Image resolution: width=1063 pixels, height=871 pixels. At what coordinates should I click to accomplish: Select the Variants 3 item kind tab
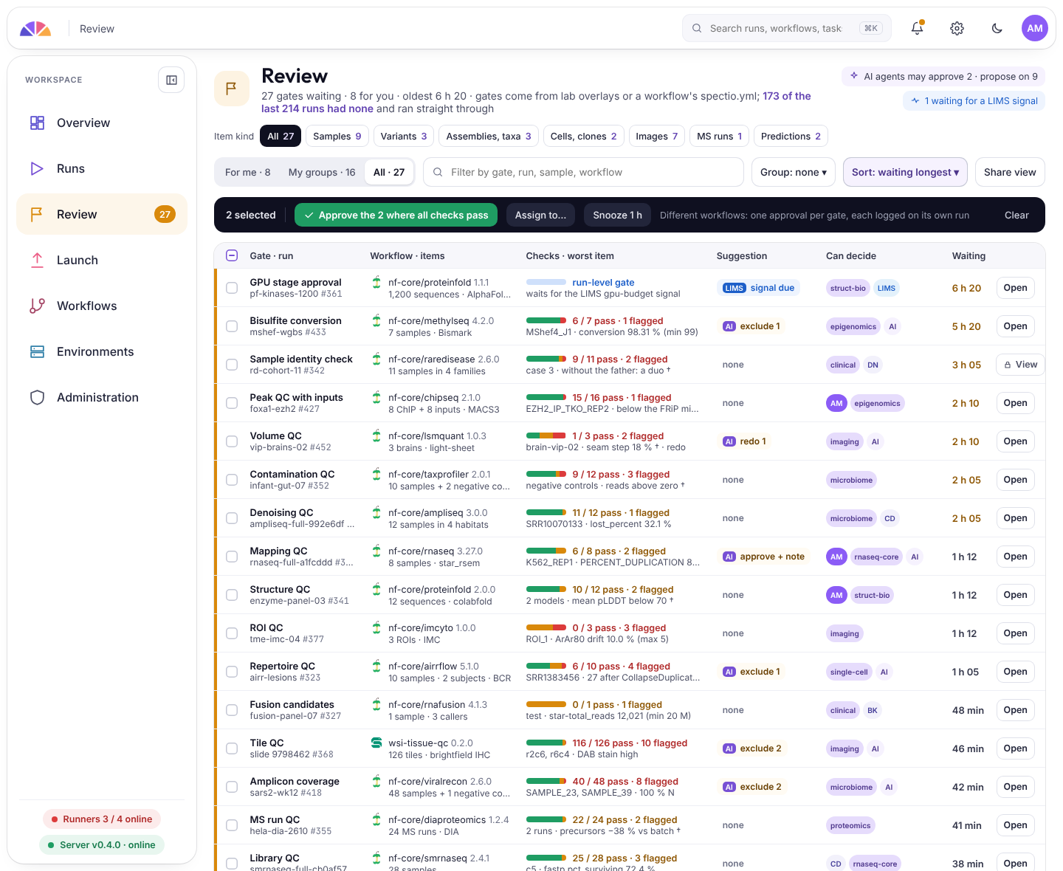point(403,136)
